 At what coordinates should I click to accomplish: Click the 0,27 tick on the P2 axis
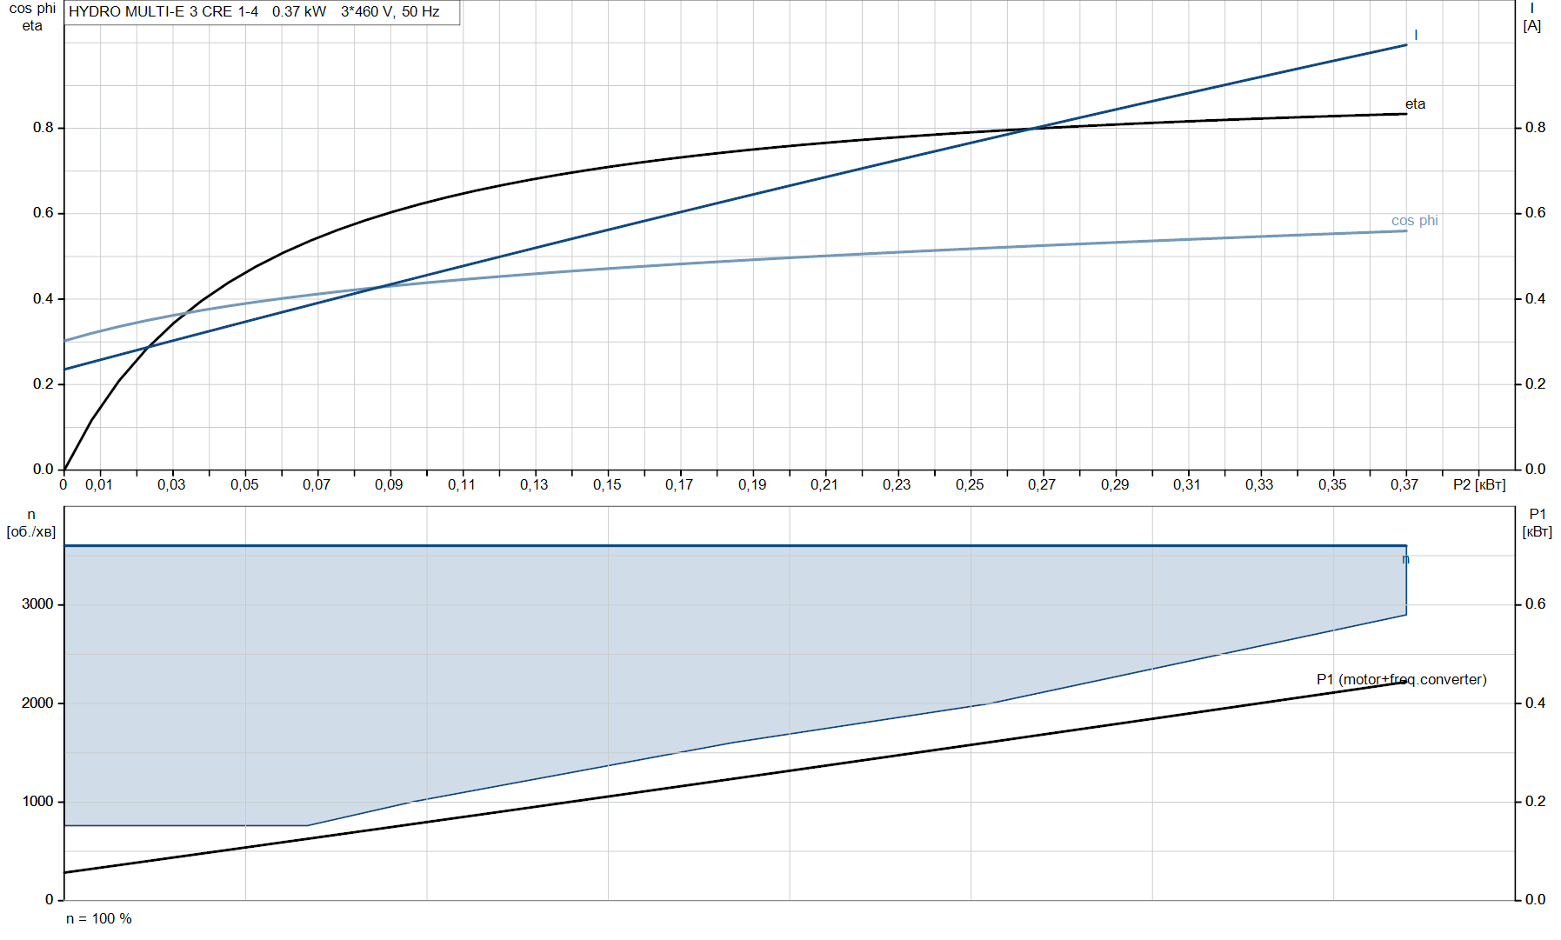pos(1042,484)
